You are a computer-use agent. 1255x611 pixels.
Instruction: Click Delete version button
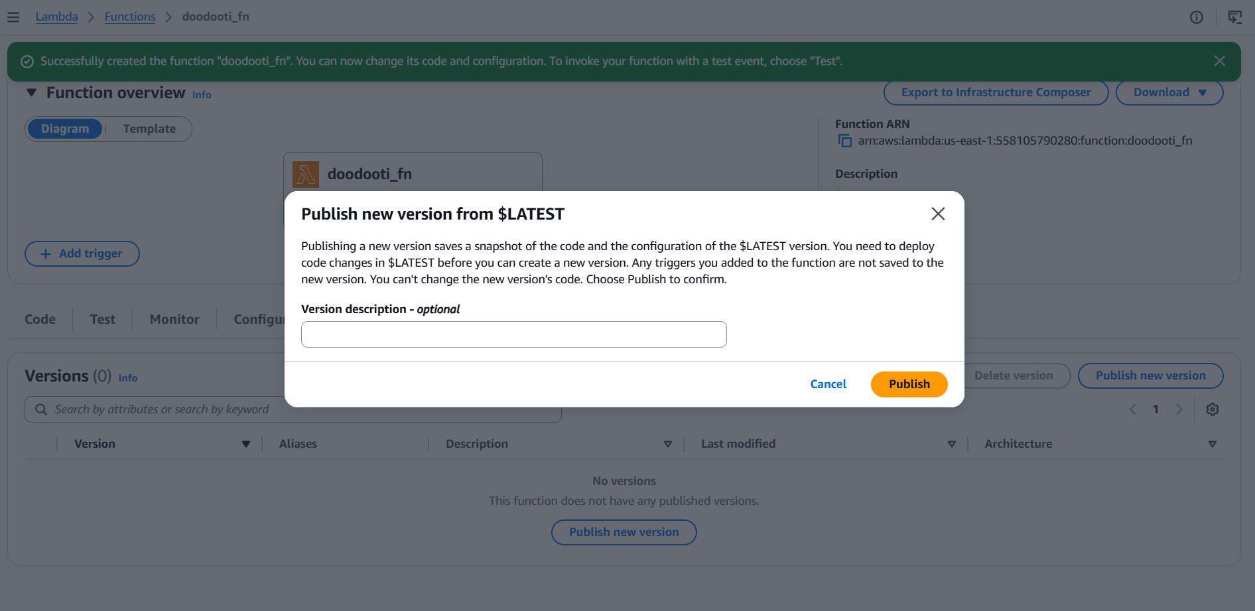[1014, 375]
